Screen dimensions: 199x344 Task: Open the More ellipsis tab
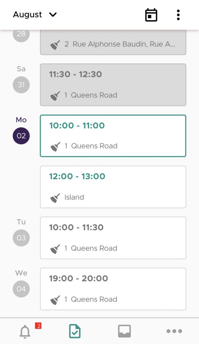click(x=174, y=331)
